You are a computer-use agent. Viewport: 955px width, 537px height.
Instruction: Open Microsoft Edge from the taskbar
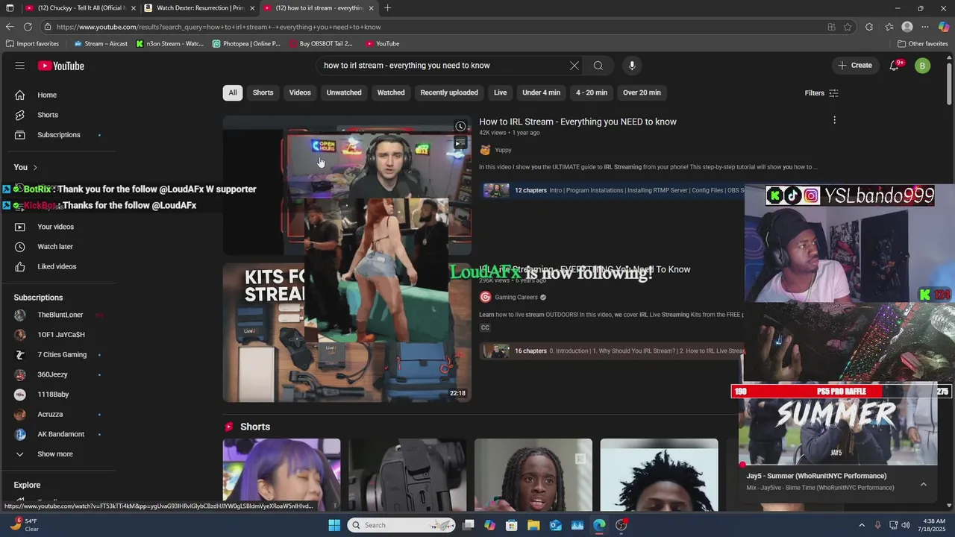[x=599, y=525]
